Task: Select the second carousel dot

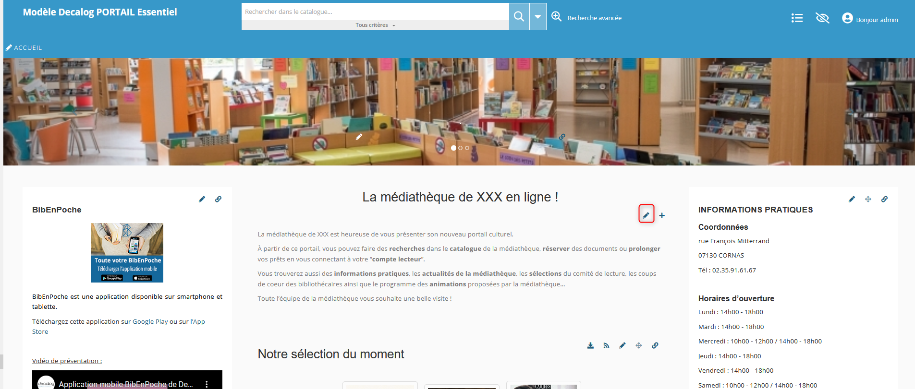Action: pyautogui.click(x=460, y=148)
